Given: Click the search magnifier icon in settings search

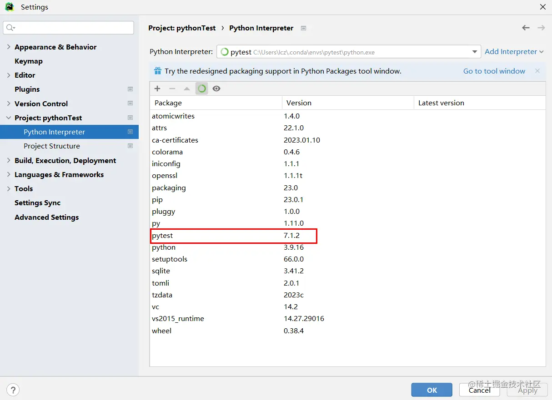Looking at the screenshot, I should point(10,28).
